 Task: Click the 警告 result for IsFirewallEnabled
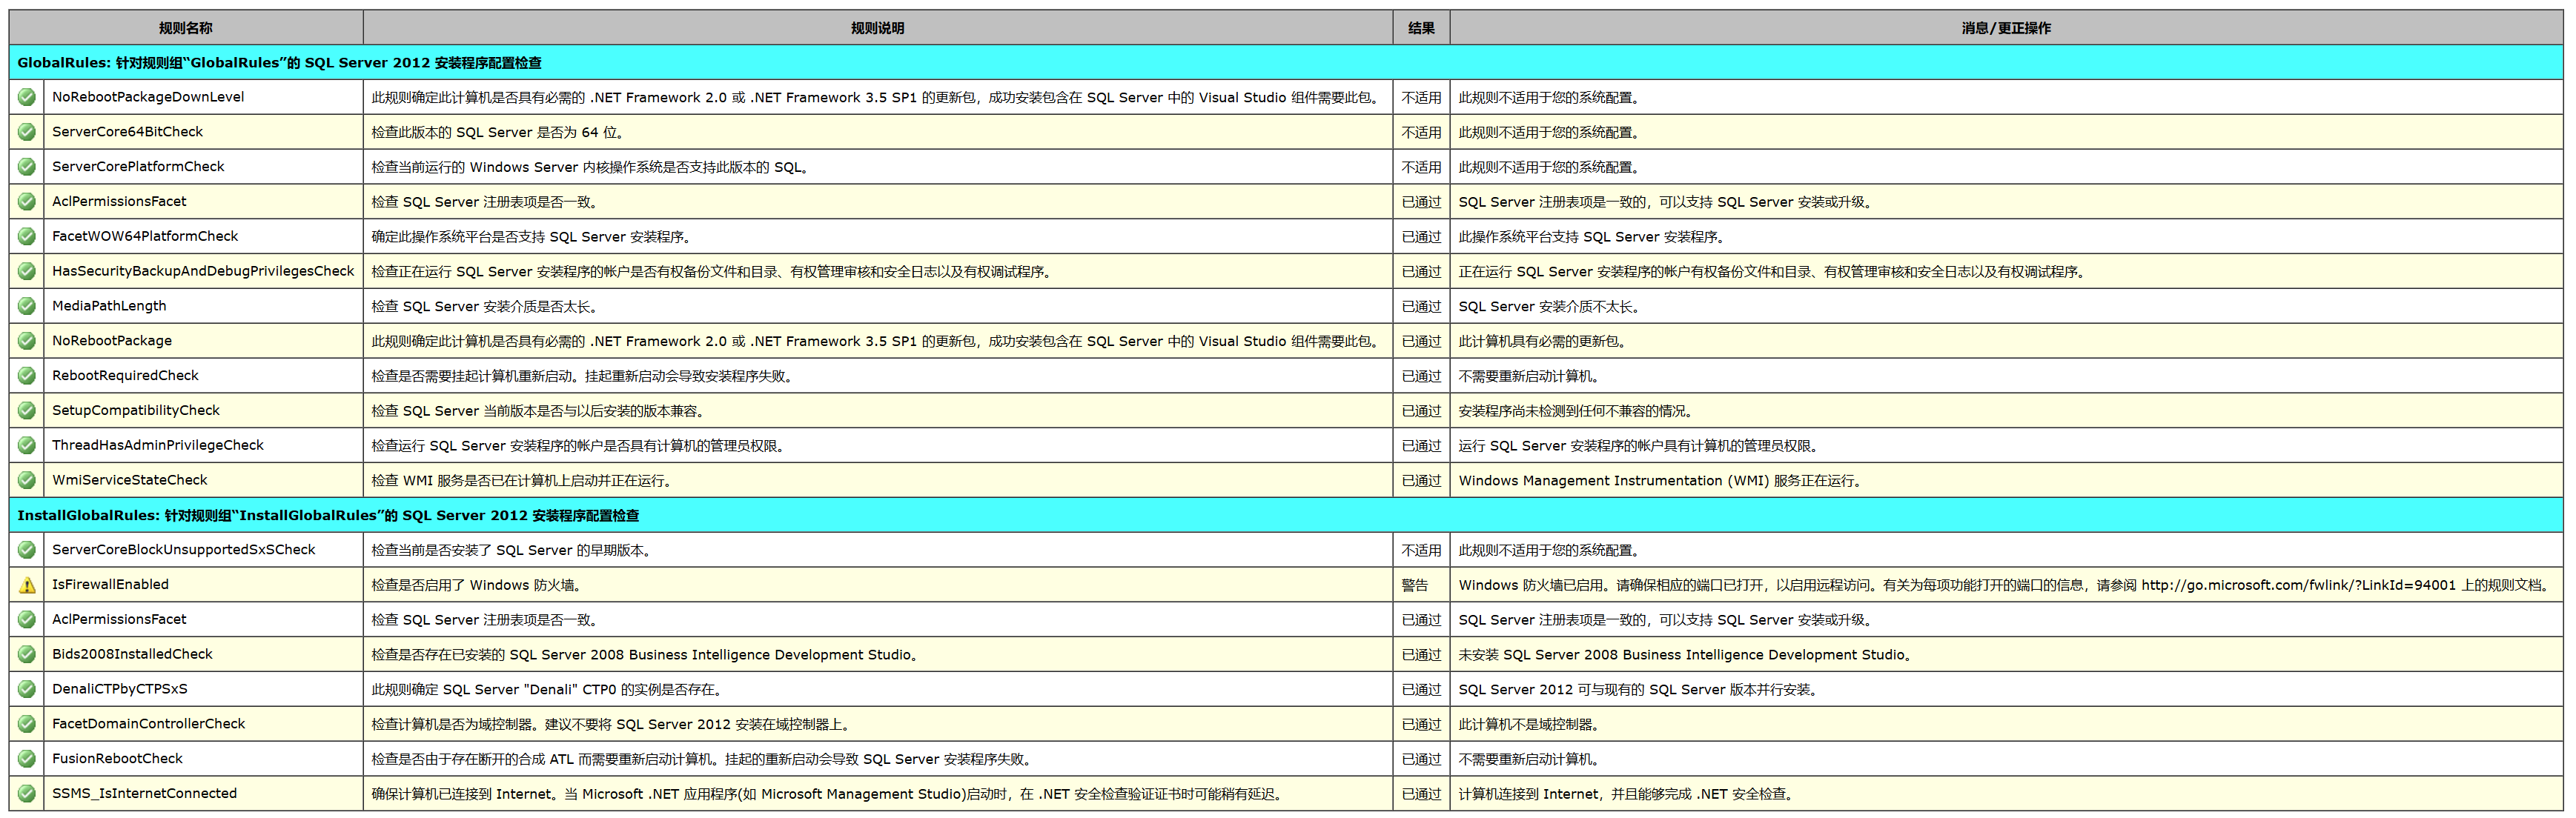coord(1414,585)
